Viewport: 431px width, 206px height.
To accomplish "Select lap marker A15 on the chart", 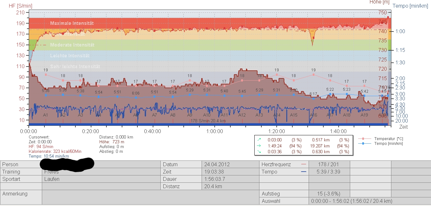I will (294, 115).
